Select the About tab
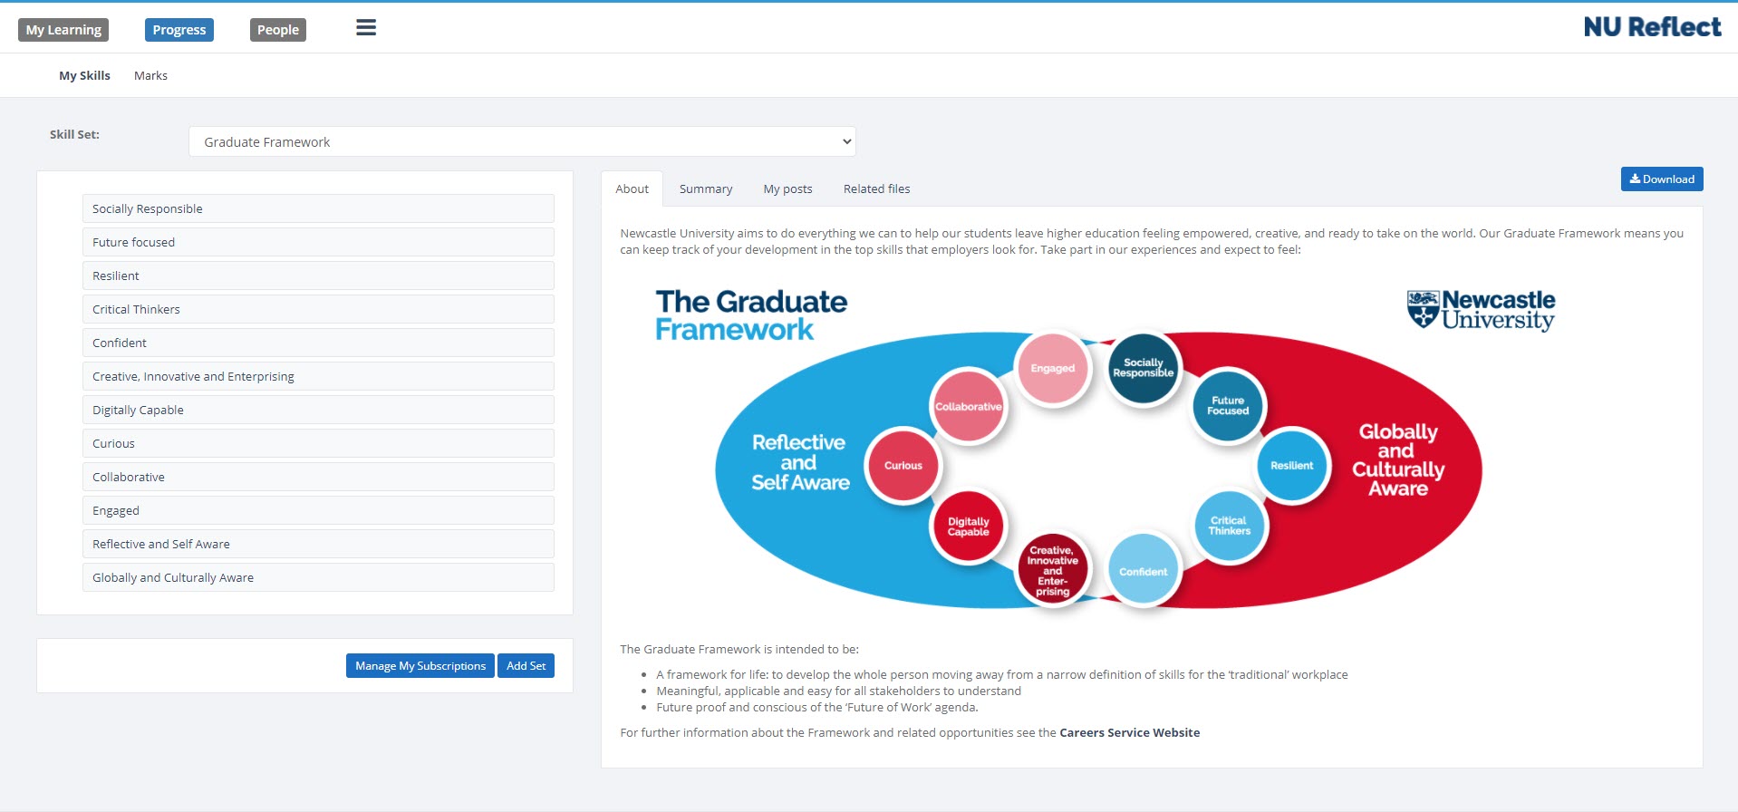This screenshot has height=812, width=1738. 632,188
